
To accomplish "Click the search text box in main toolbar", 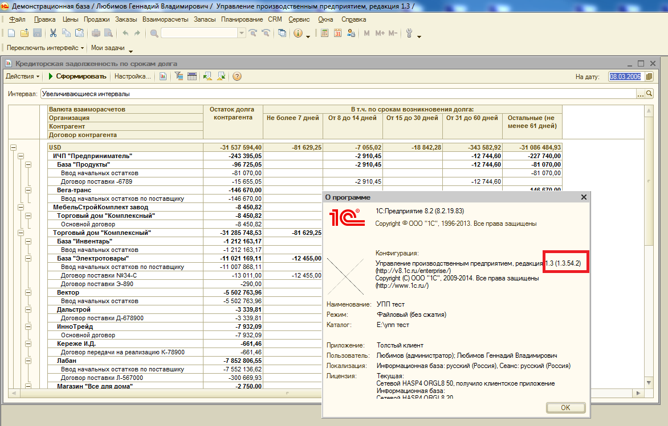I will (199, 33).
